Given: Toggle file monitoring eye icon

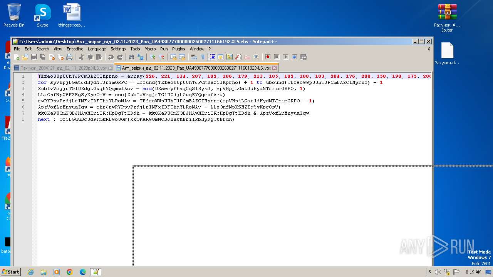Looking at the screenshot, I should pyautogui.click(x=256, y=57).
